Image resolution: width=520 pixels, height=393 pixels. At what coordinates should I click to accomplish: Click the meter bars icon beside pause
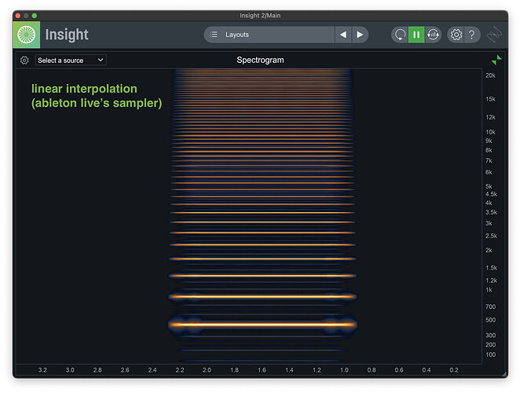pyautogui.click(x=433, y=35)
